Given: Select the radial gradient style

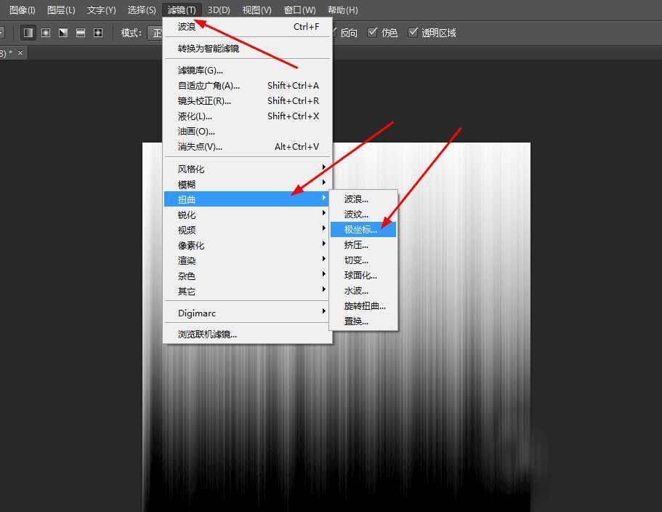Looking at the screenshot, I should [45, 32].
